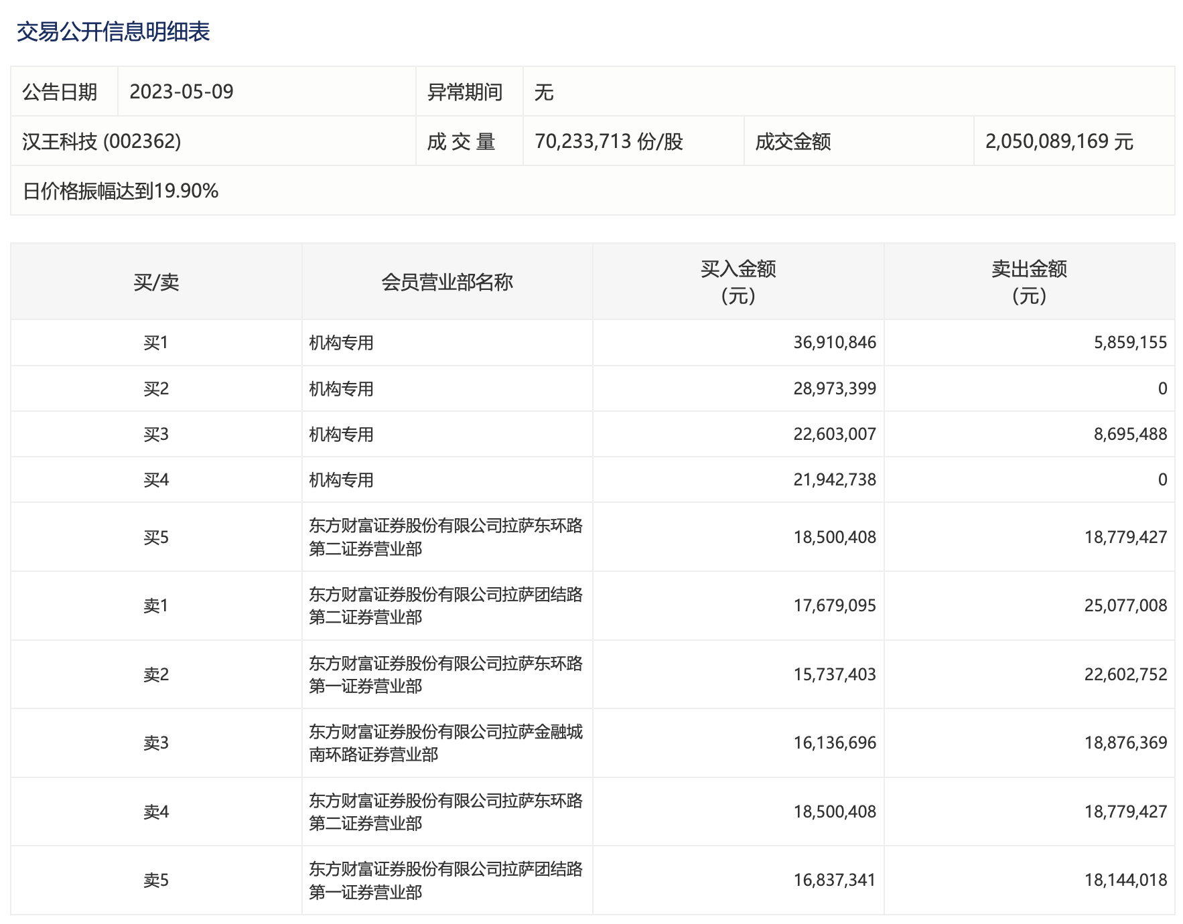Click 机构专用 in the 买1 row
The image size is (1183, 924).
tap(341, 343)
